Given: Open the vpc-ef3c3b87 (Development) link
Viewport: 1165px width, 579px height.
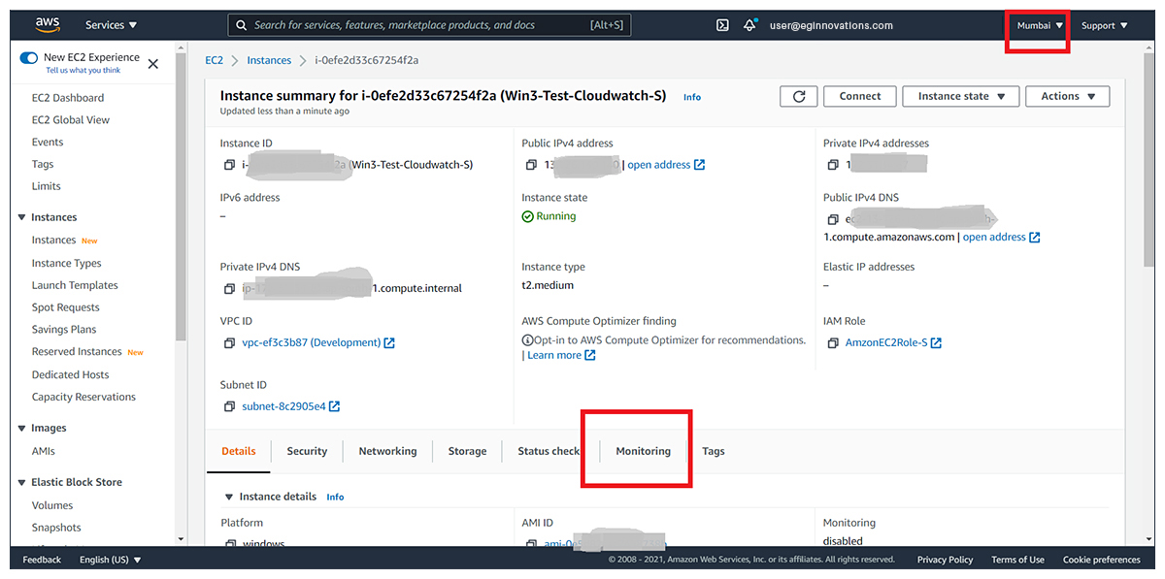Looking at the screenshot, I should (311, 343).
